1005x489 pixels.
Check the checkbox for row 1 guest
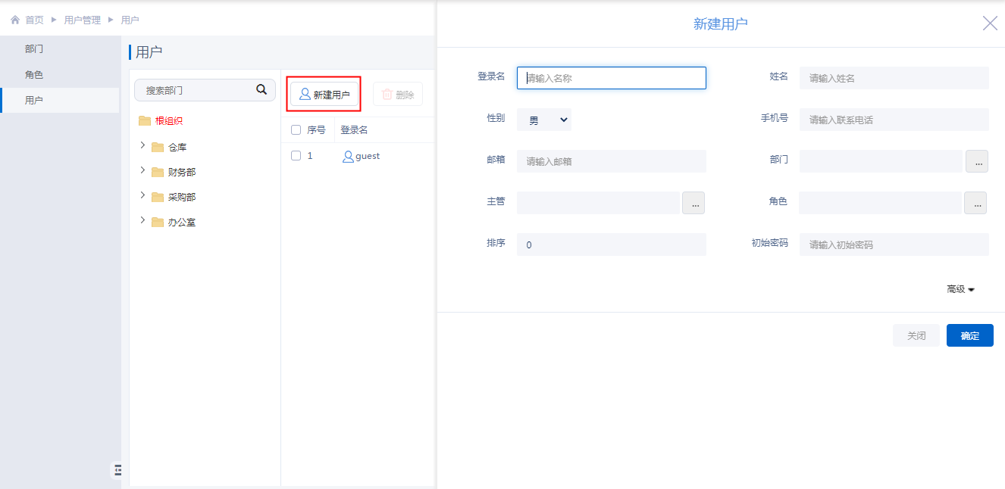click(x=296, y=156)
